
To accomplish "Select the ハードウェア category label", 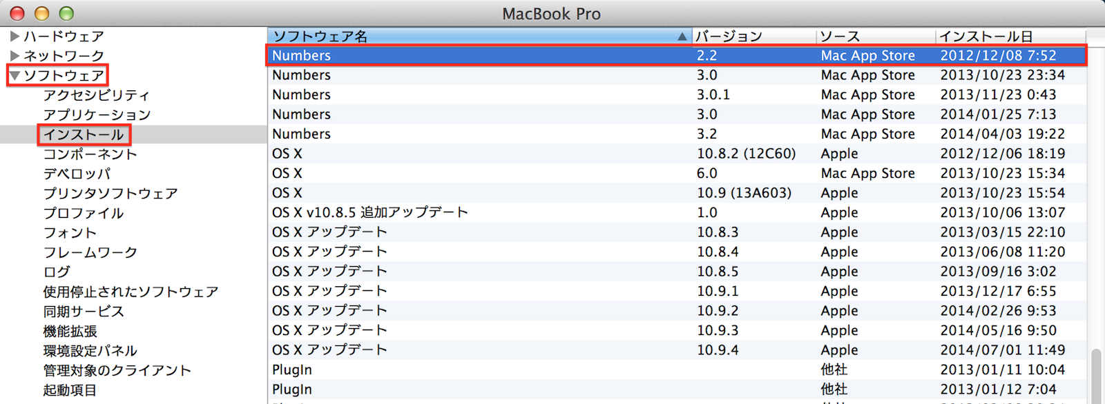I will point(64,36).
